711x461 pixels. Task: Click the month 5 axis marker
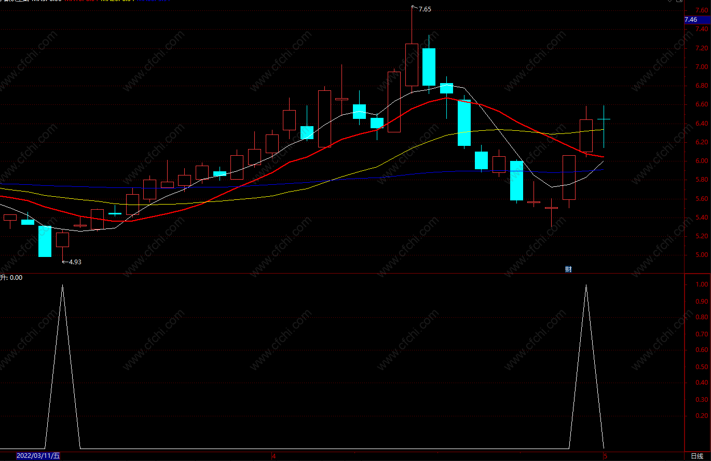tap(605, 456)
